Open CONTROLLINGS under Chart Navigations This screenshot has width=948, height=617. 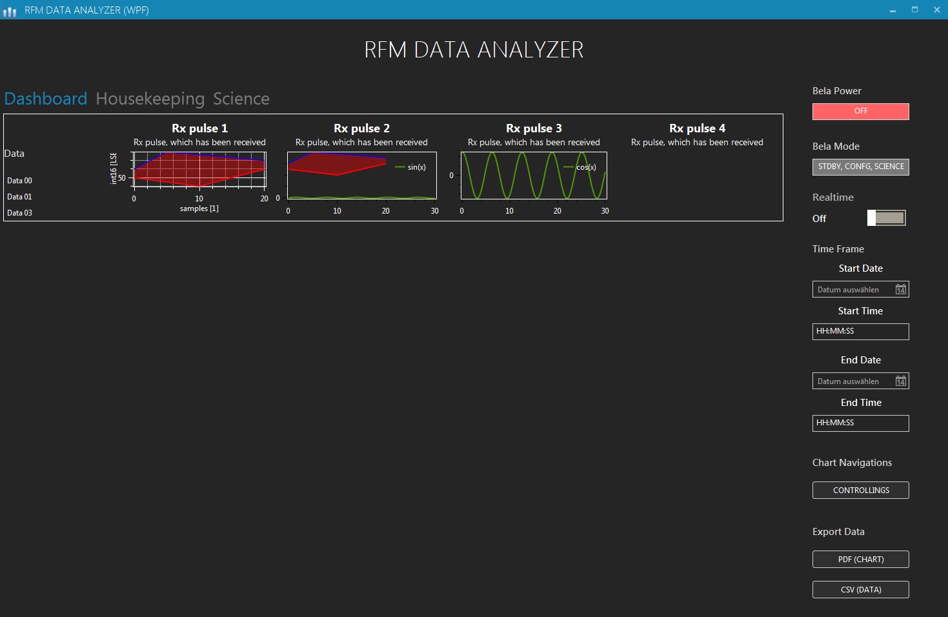[x=860, y=490]
